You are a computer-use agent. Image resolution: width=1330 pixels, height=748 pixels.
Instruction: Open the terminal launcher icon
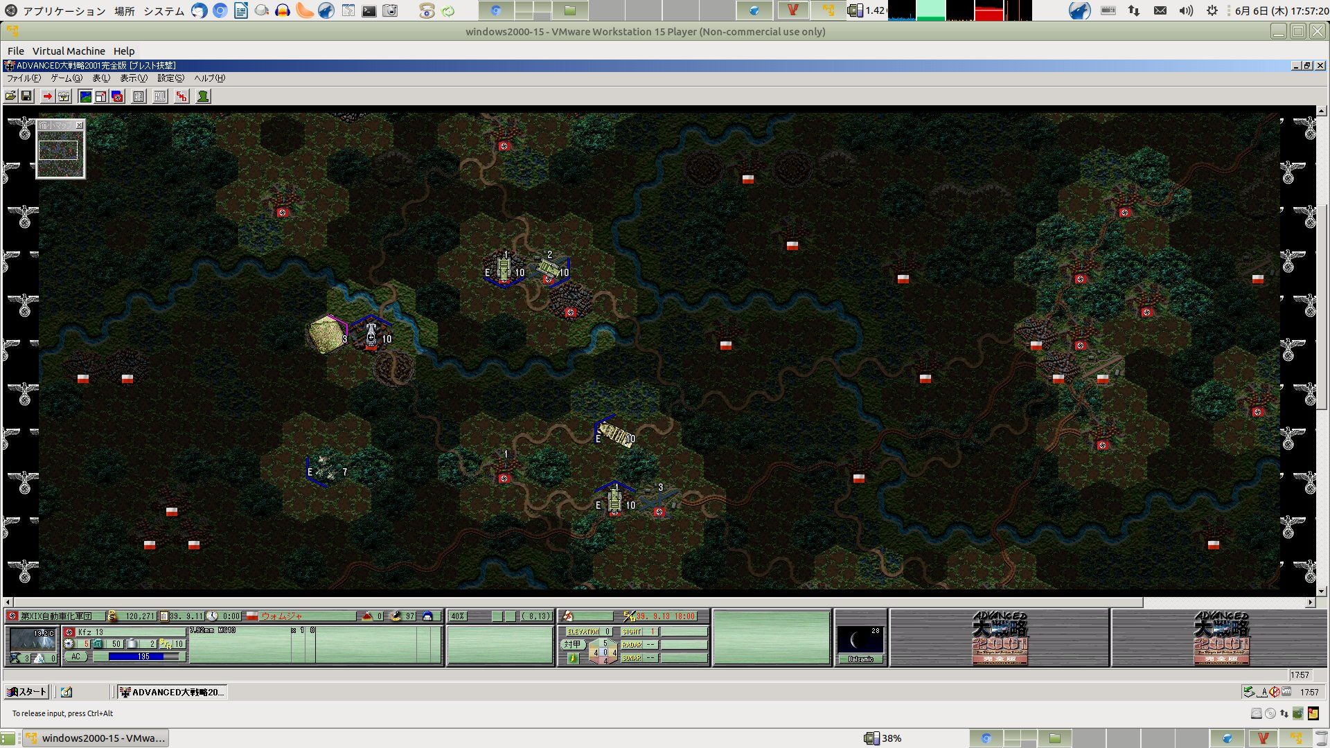point(369,10)
